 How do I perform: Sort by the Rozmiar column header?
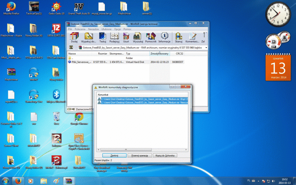(x=101, y=54)
